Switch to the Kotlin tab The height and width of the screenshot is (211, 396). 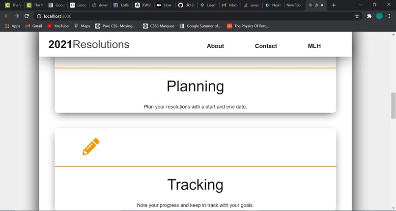point(122,5)
